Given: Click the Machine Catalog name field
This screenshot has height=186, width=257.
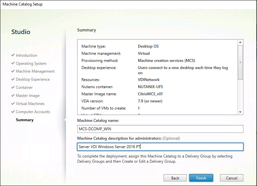Looking at the screenshot, I should click(x=160, y=129).
